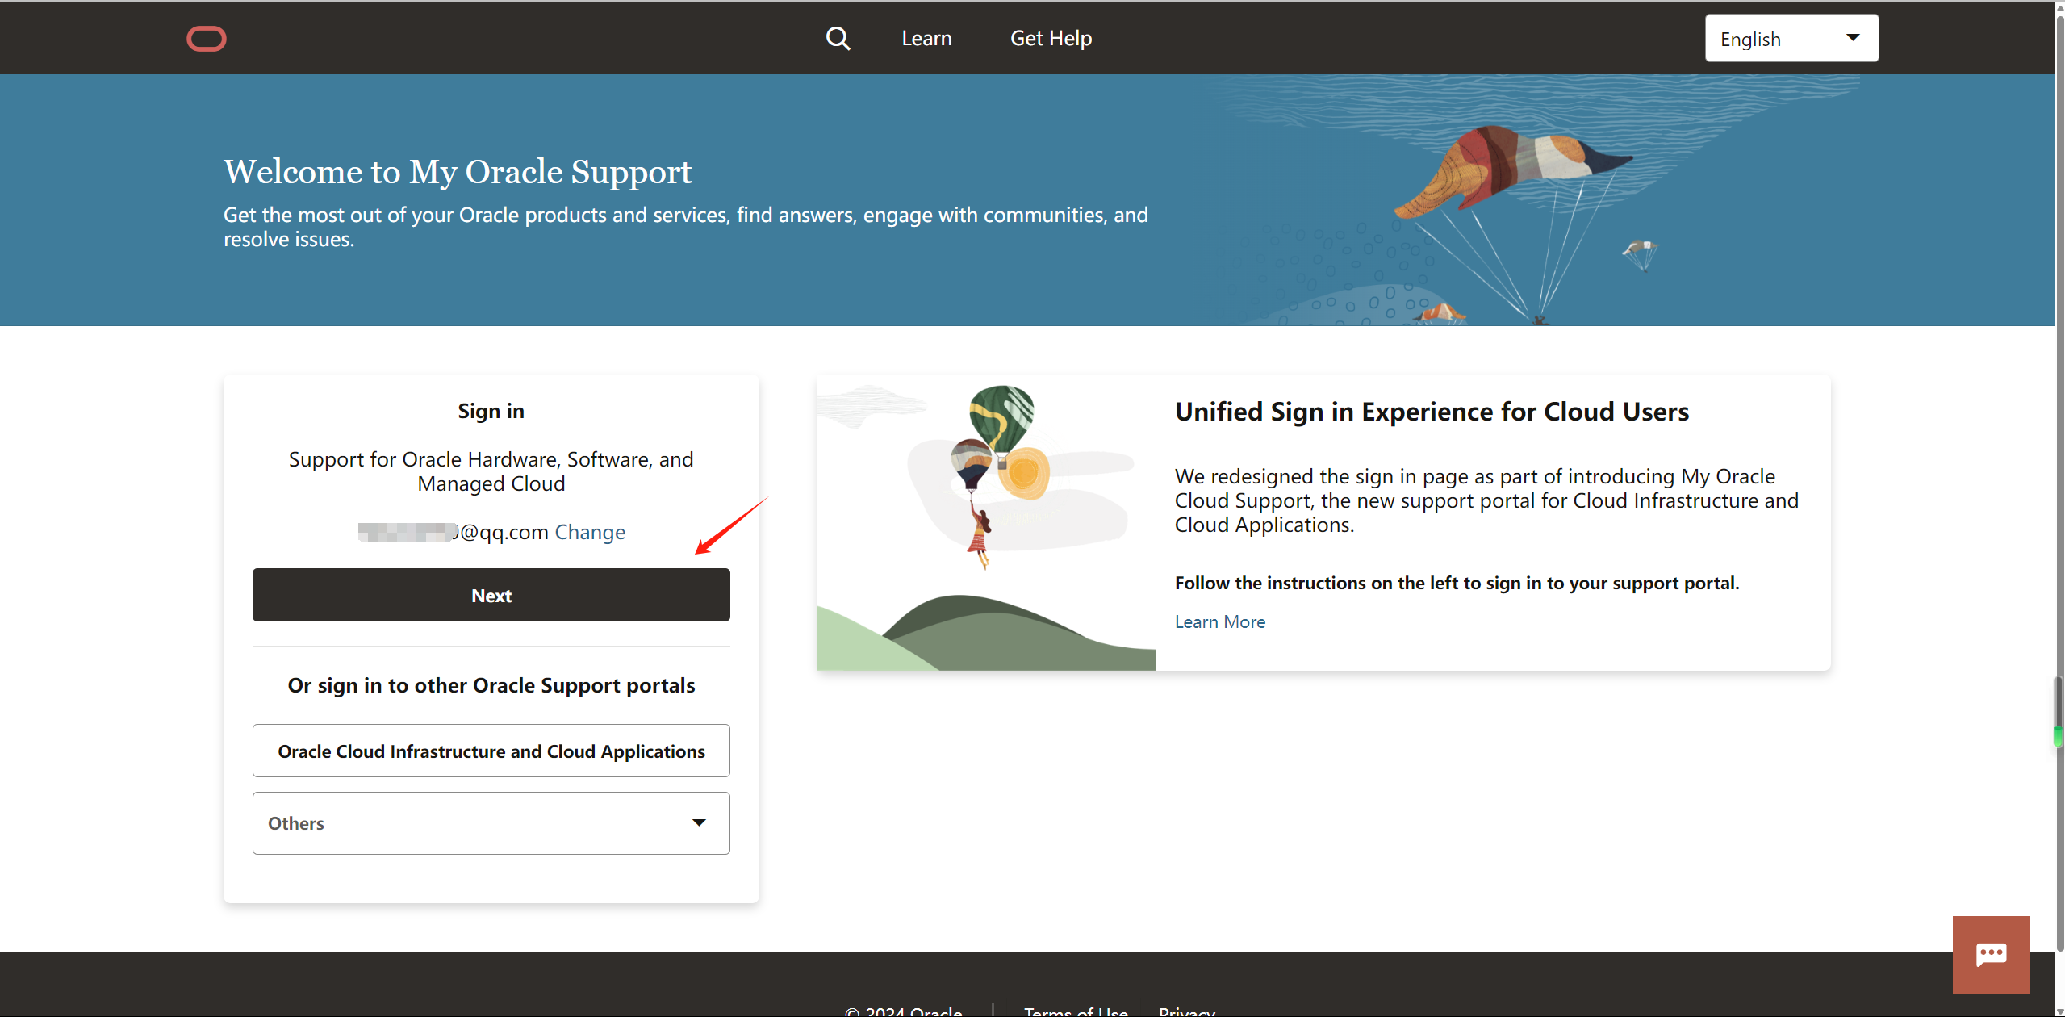This screenshot has height=1017, width=2065.
Task: Open the search magnifier icon
Action: [838, 38]
